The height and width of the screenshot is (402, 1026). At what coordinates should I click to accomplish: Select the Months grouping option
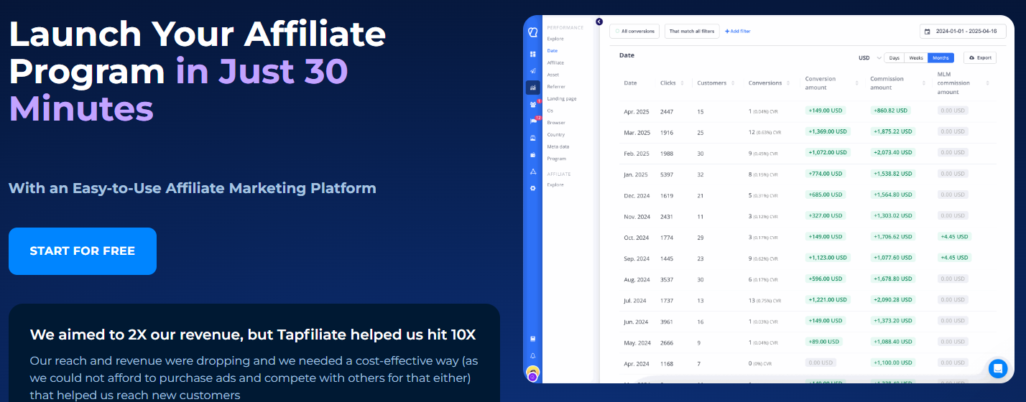(x=940, y=57)
